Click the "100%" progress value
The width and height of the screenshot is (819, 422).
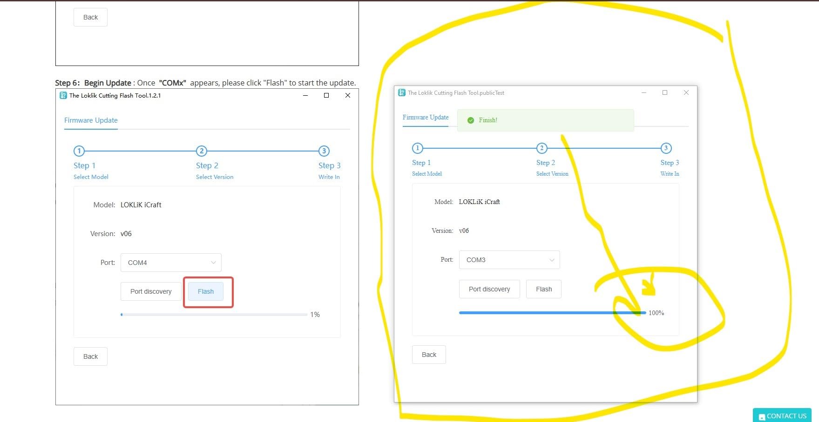[x=657, y=313]
